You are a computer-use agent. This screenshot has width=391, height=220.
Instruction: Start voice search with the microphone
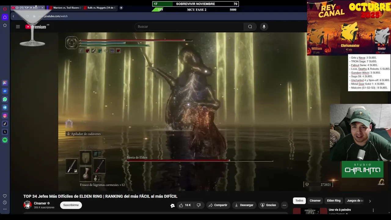264,27
